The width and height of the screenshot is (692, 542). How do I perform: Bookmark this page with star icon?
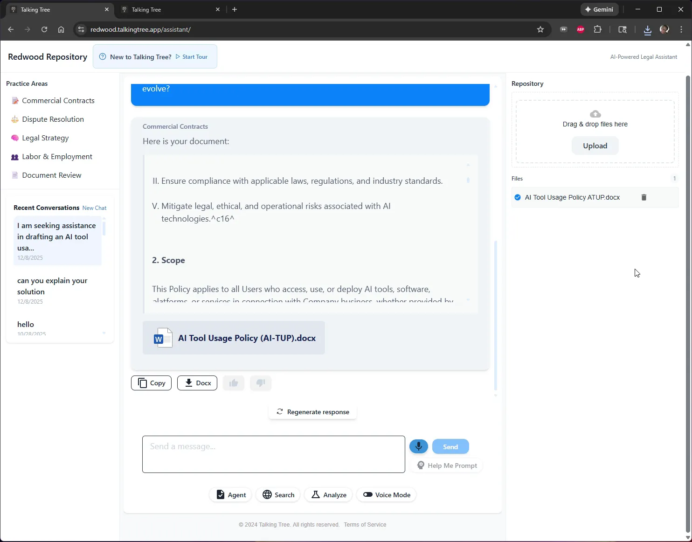click(540, 29)
